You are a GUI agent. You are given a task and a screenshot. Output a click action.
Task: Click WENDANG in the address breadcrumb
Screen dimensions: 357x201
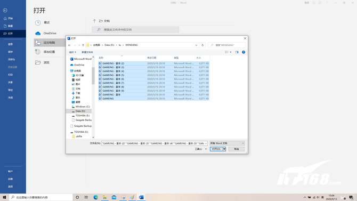pos(132,45)
